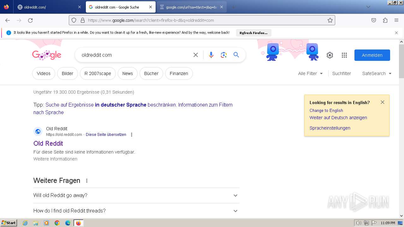Image resolution: width=404 pixels, height=227 pixels.
Task: Open the Save to Pocket icon
Action: (x=374, y=20)
